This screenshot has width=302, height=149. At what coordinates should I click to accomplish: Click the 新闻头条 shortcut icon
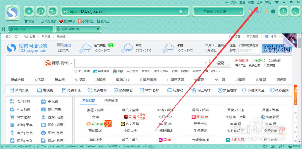click(12, 90)
